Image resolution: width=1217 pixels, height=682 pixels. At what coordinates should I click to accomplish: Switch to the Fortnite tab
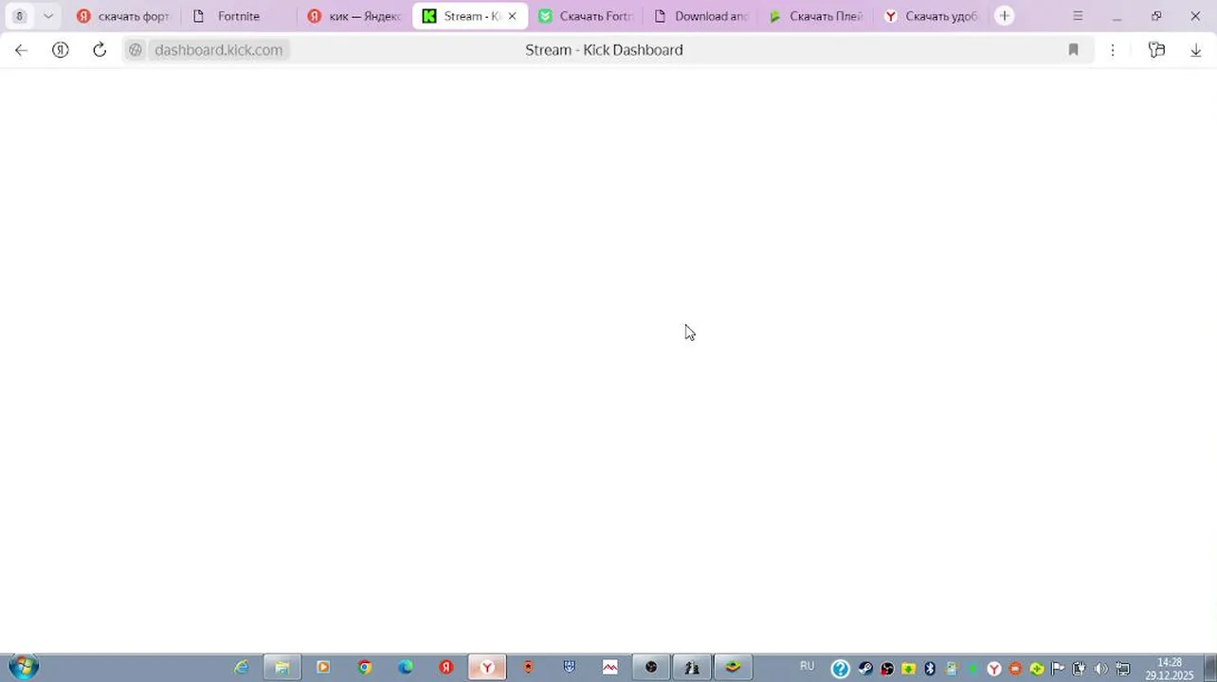pos(238,16)
